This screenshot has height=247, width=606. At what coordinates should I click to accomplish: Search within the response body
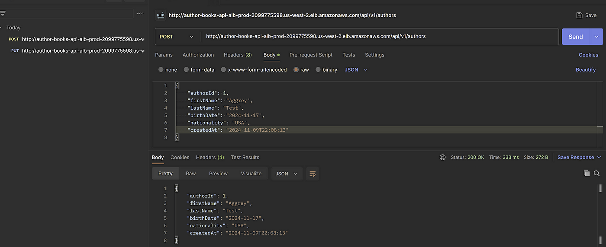coord(596,173)
